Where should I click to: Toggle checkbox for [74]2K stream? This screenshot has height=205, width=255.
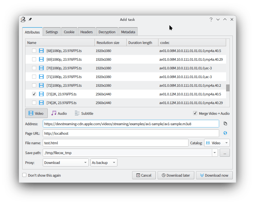coord(34,103)
